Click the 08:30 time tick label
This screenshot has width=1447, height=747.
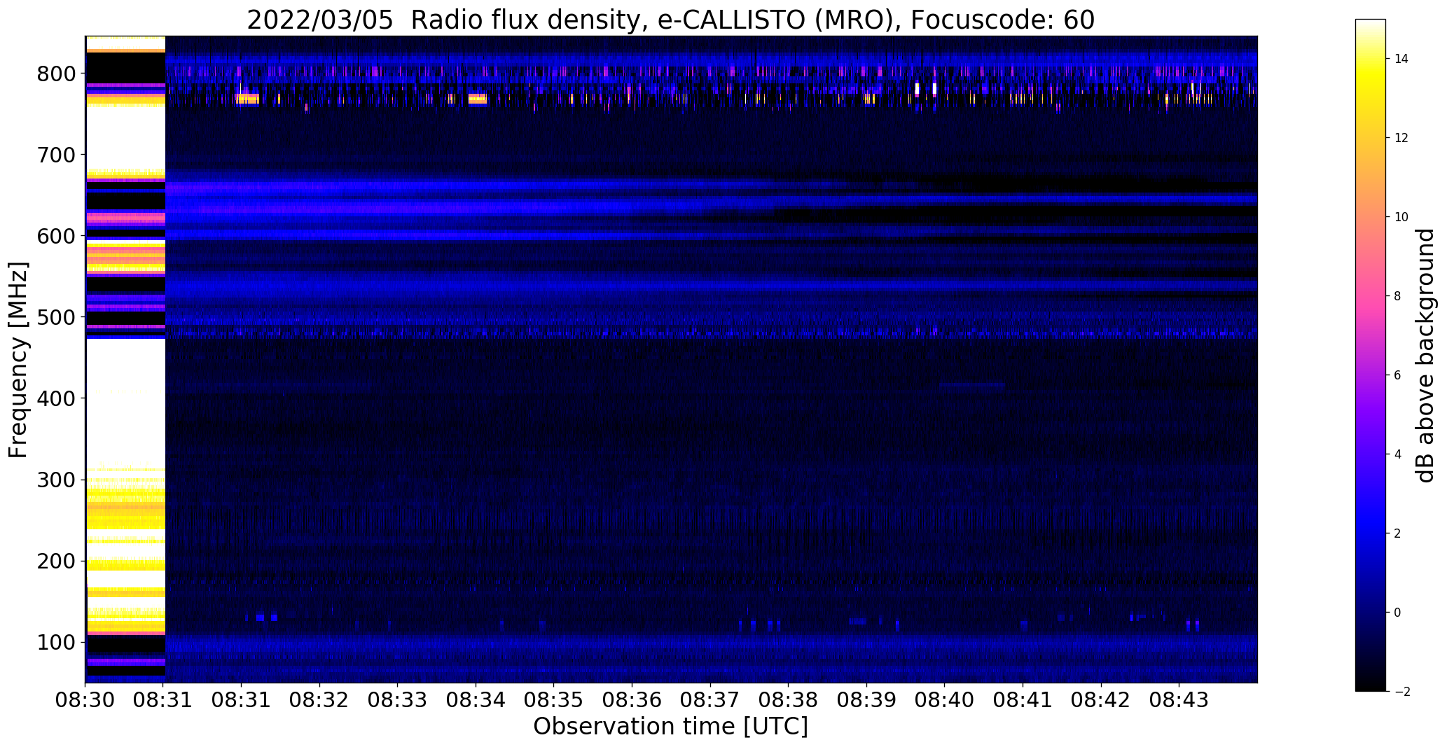85,700
